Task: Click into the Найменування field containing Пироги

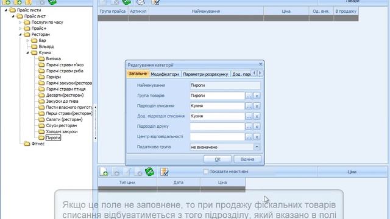Action: tap(225, 85)
